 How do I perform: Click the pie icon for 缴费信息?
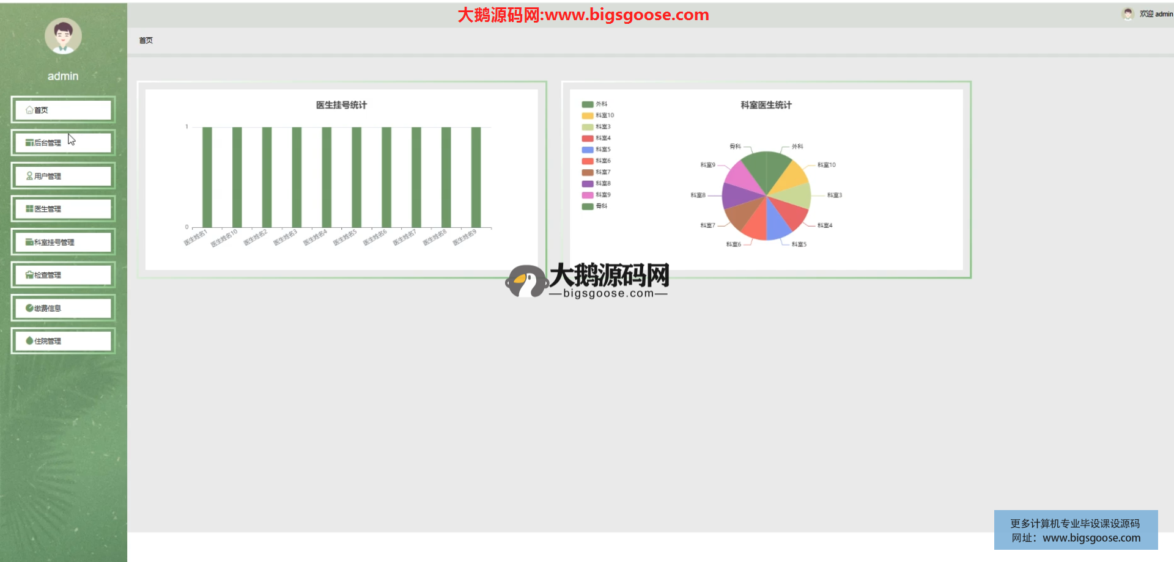click(x=29, y=308)
